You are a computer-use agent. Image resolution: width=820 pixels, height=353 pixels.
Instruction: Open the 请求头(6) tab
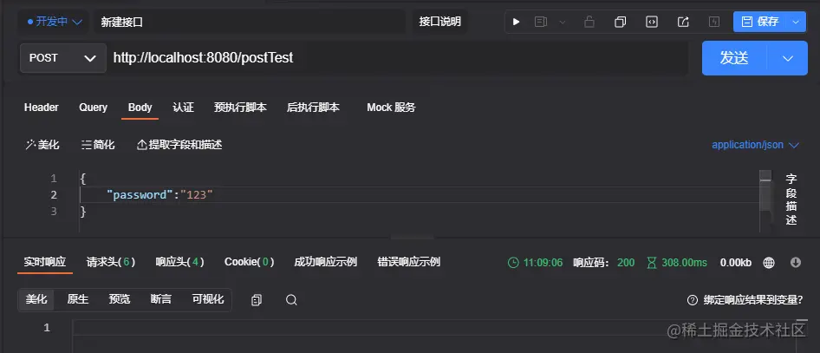tap(111, 262)
